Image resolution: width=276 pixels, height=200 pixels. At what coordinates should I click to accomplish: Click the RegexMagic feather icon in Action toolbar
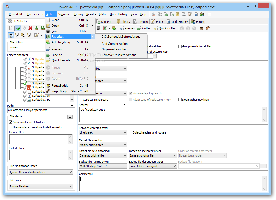pyautogui.click(x=208, y=28)
